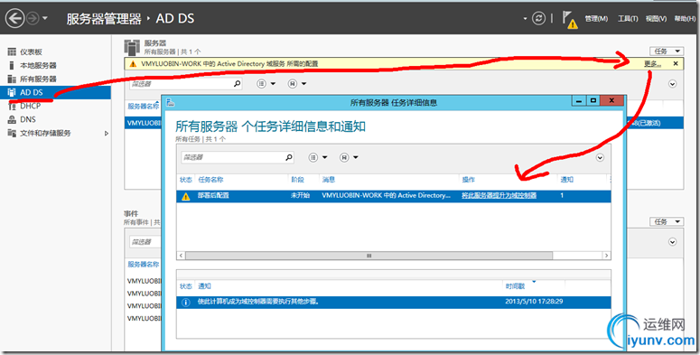Go back with the back arrow button
The width and height of the screenshot is (700, 355).
pos(14,18)
